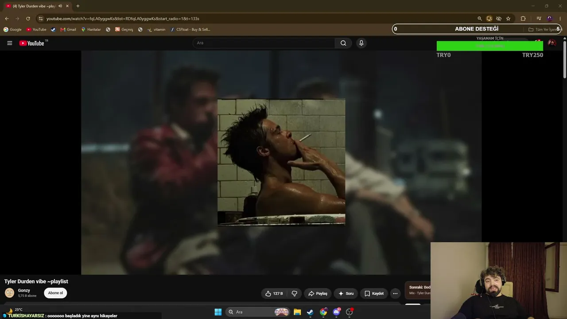Open the YouTube bookmark in bookmarks bar
Image resolution: width=567 pixels, height=319 pixels.
pyautogui.click(x=36, y=30)
